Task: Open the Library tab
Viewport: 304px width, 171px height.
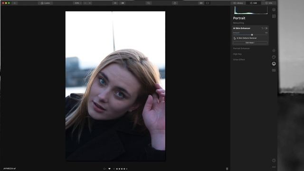Action: pyautogui.click(x=238, y=3)
